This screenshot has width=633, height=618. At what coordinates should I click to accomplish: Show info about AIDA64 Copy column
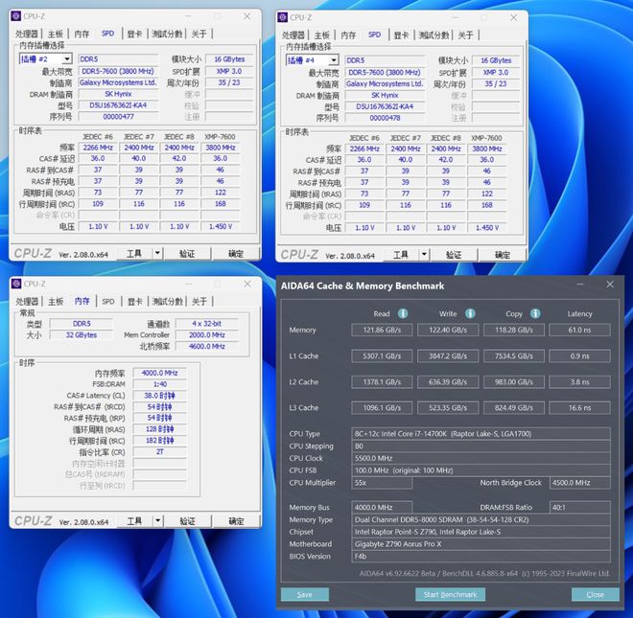(535, 313)
